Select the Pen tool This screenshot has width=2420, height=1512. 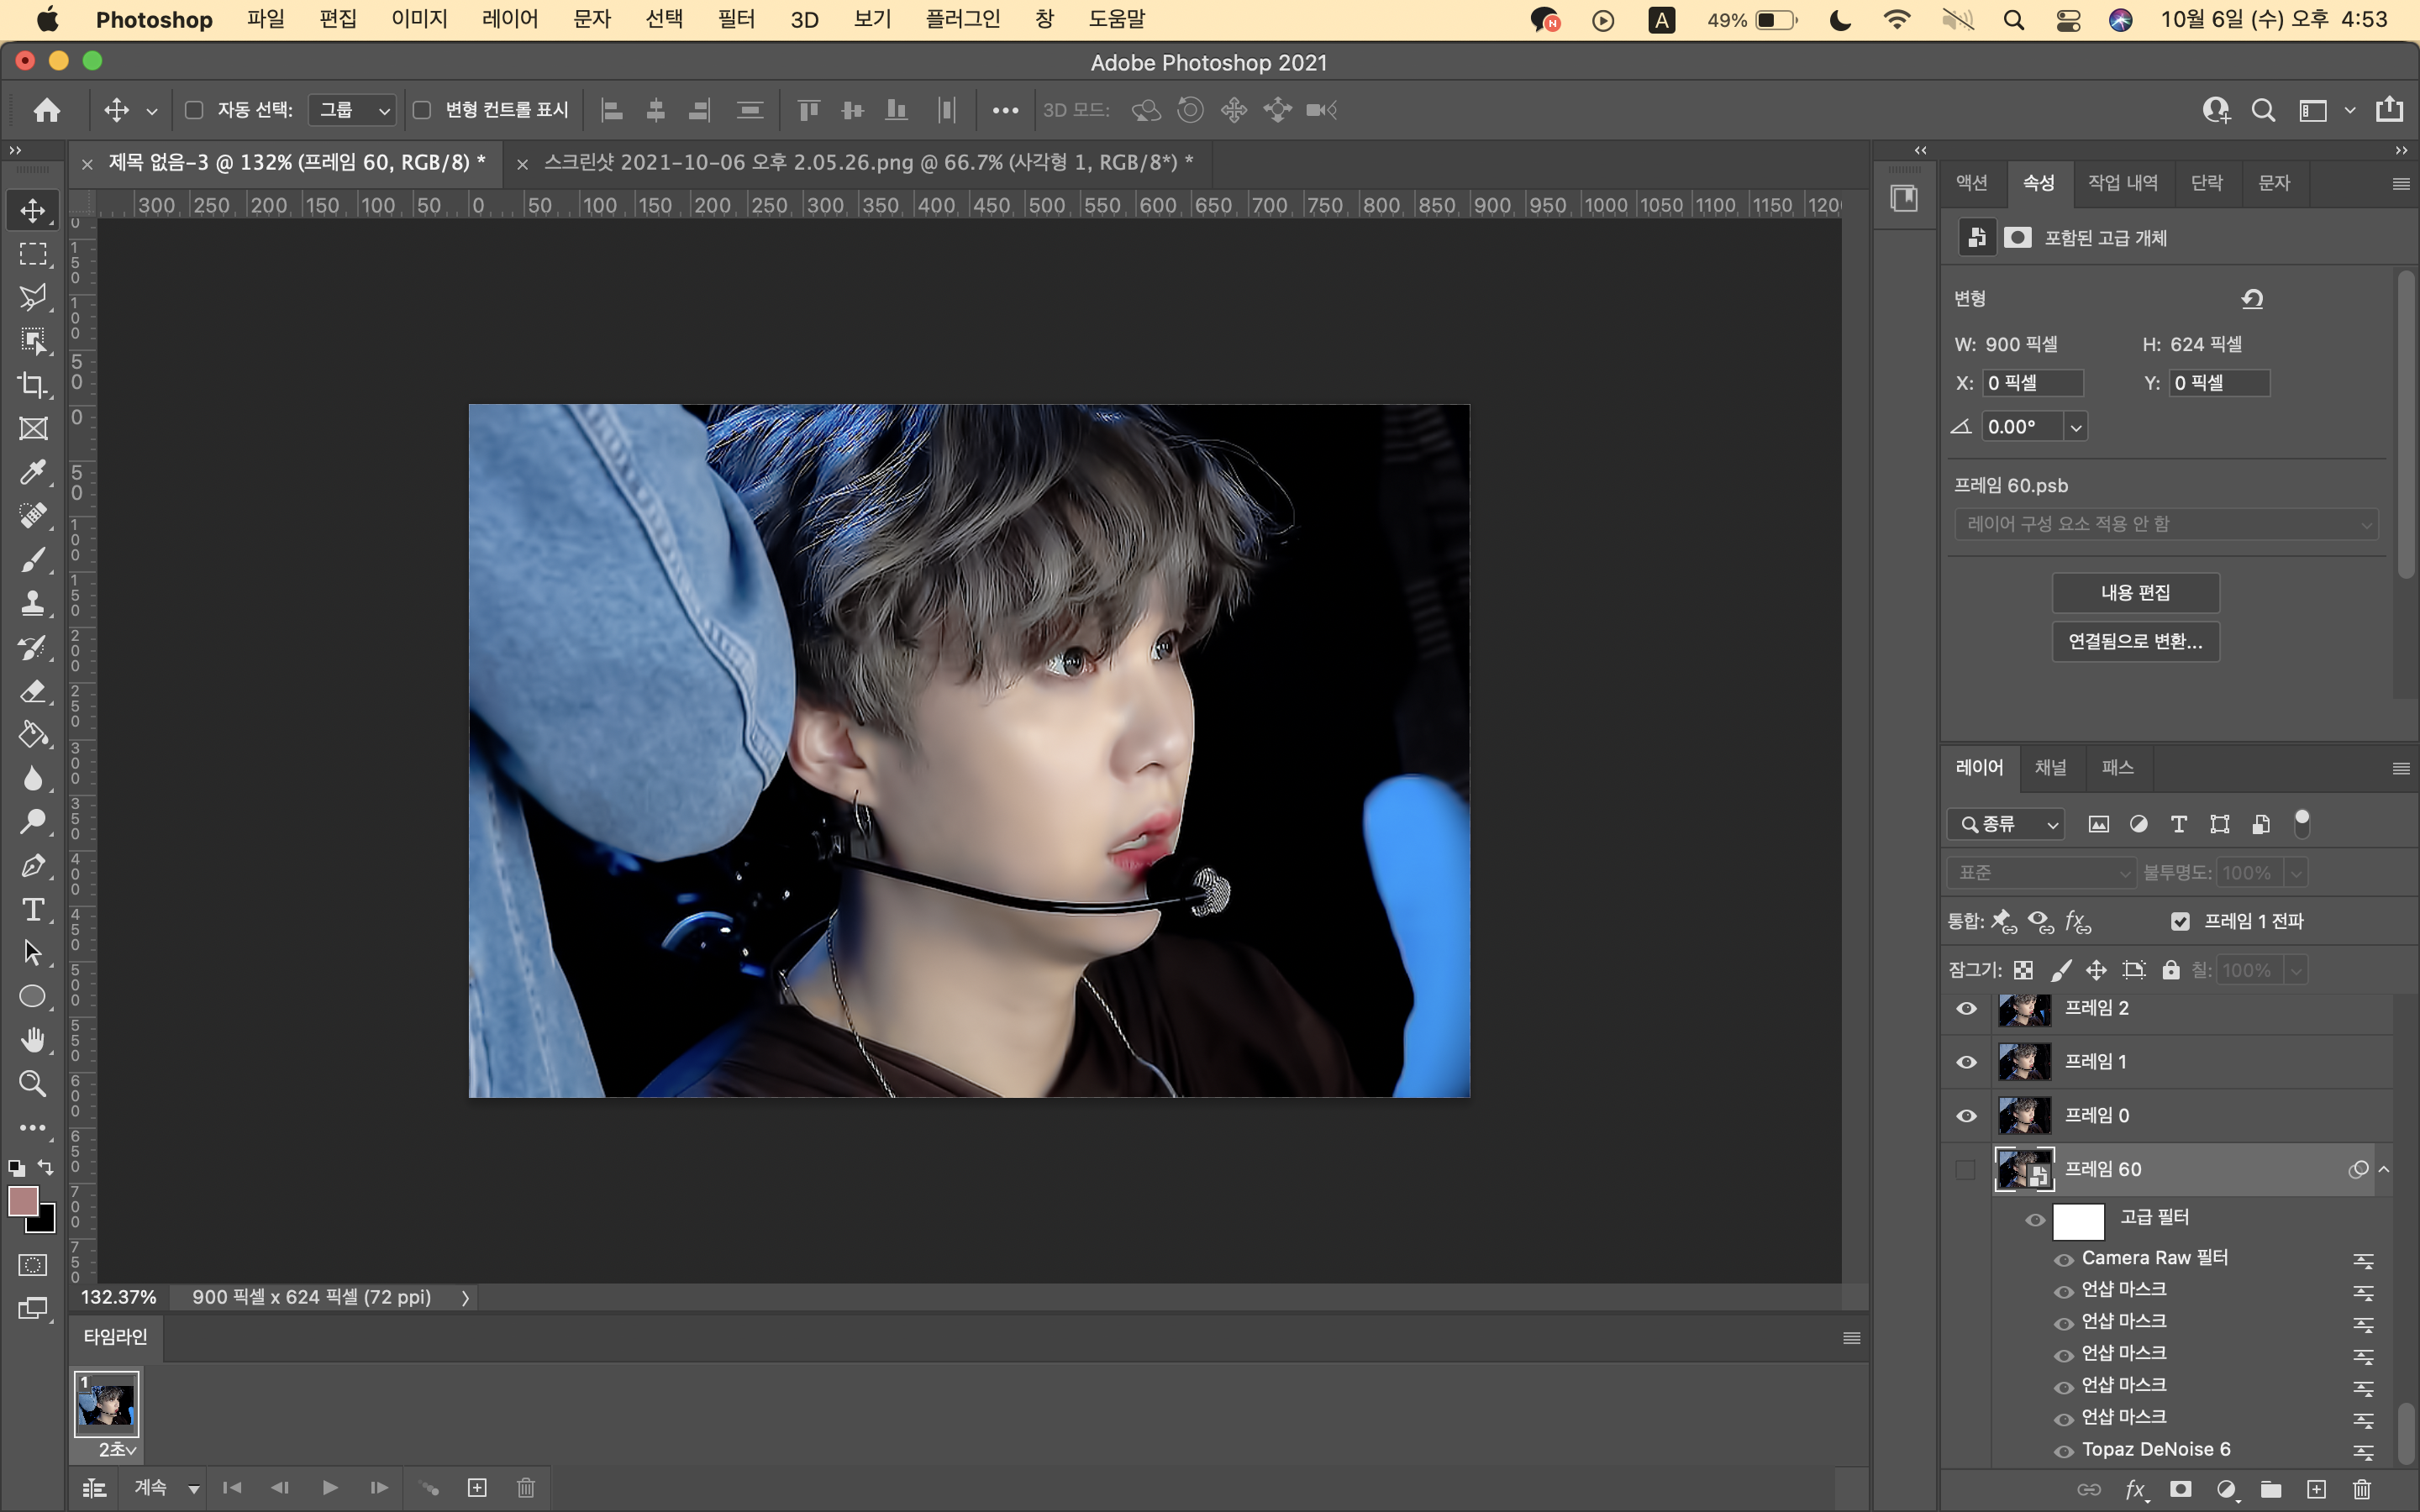(33, 866)
